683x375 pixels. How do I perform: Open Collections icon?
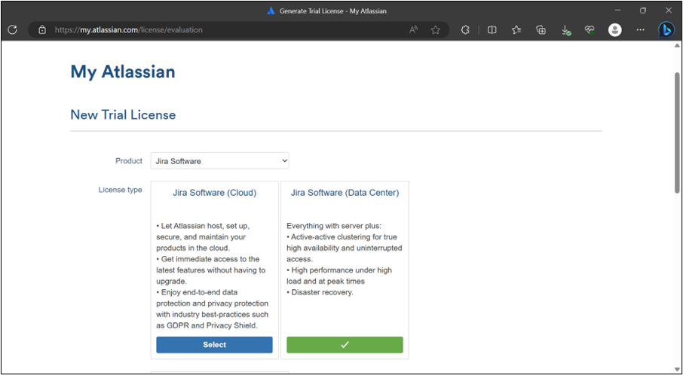click(x=541, y=29)
